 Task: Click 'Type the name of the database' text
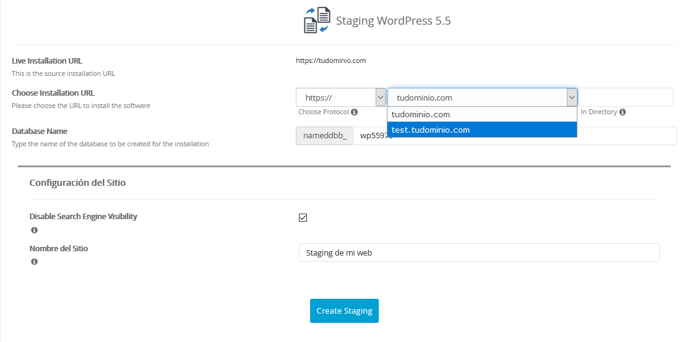tap(110, 144)
